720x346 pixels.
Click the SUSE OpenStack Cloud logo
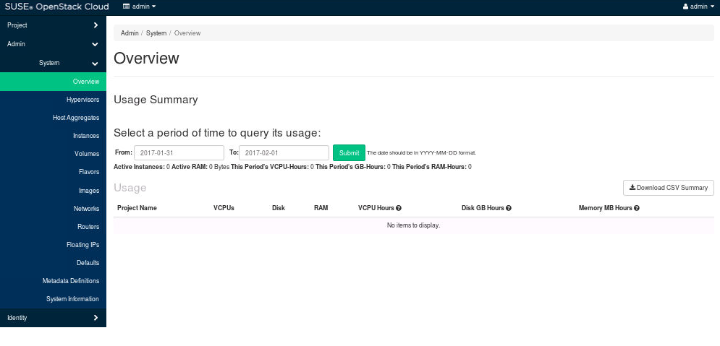(x=57, y=7)
